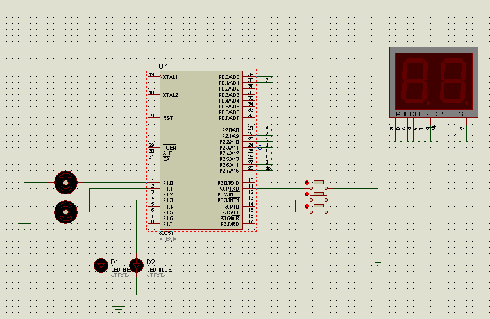Screen dimensions: 490x319
Task: Click the P3.7/RD pin label
Action: [230, 224]
